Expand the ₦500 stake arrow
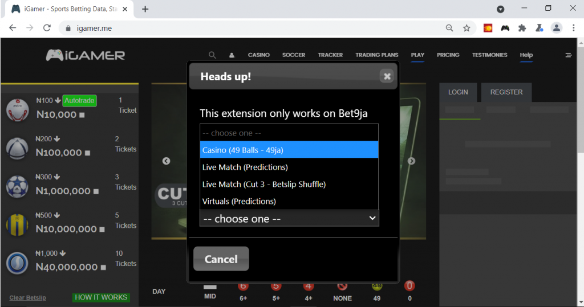584x307 pixels. (x=56, y=215)
